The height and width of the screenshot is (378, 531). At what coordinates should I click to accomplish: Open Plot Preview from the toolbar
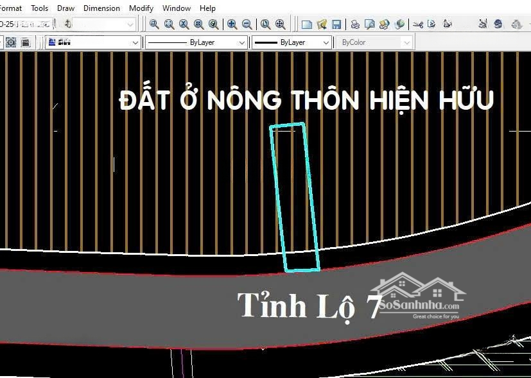370,24
